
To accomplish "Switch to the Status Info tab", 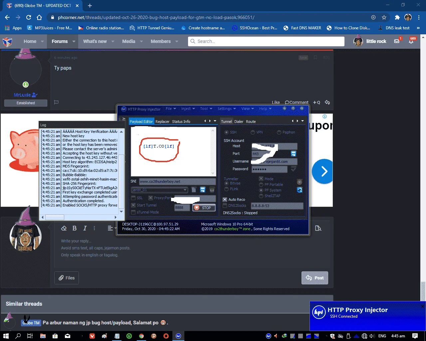I will pyautogui.click(x=181, y=122).
